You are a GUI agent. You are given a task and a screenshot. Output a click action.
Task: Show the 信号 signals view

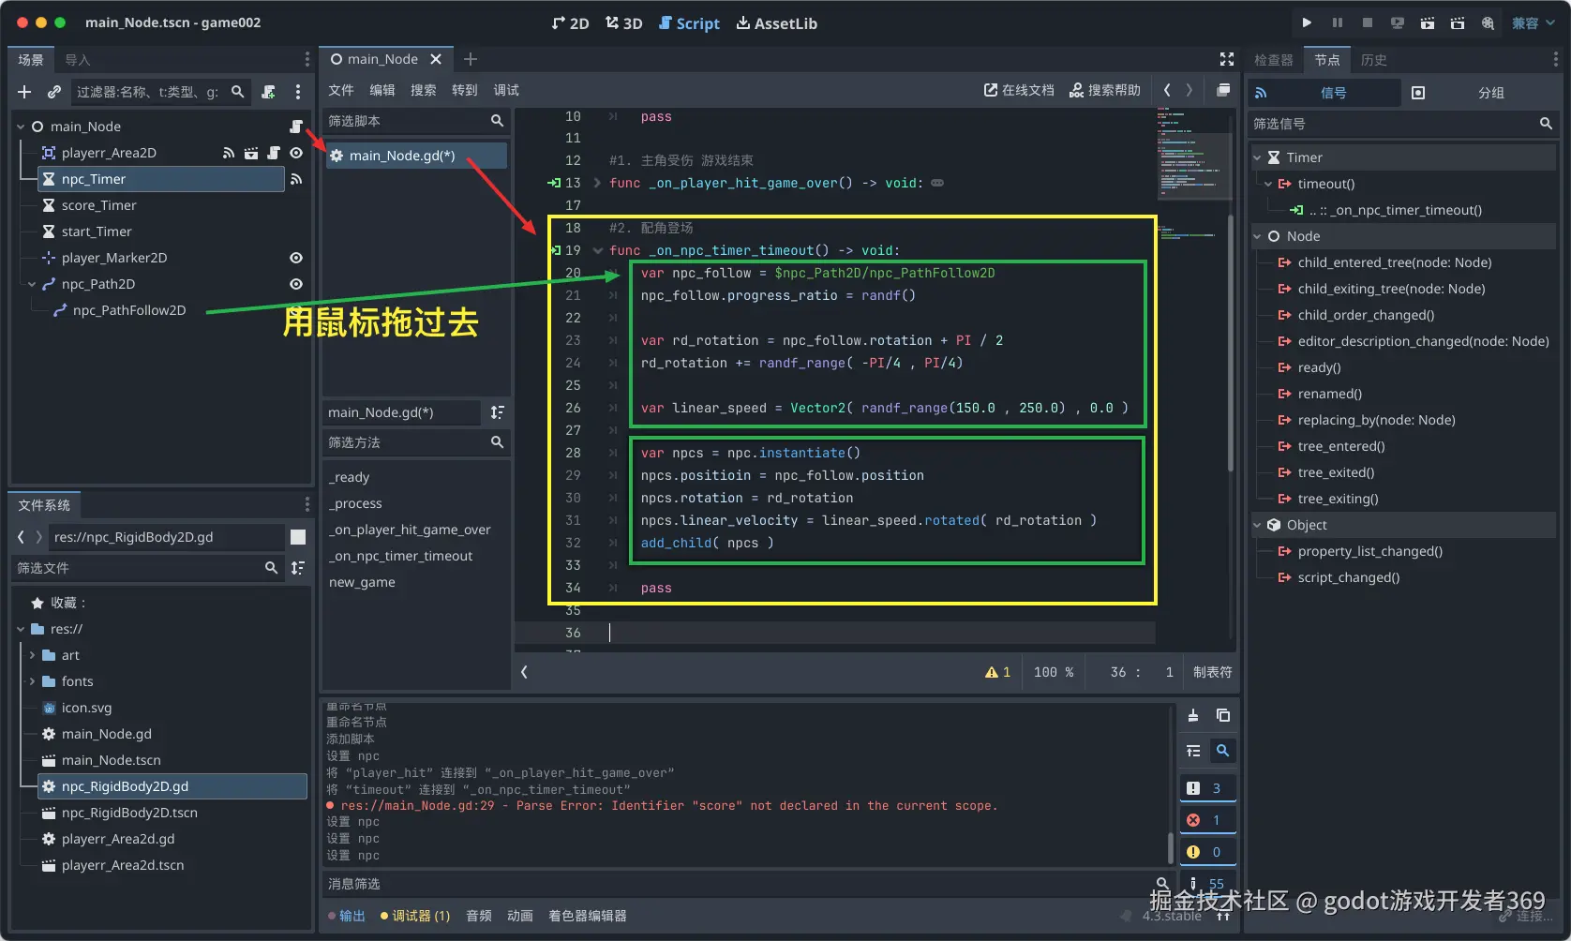[1324, 93]
